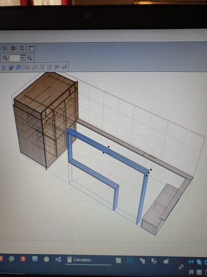This screenshot has width=207, height=277.
Task: Click the zoom percentage input box
Action: (x=15, y=58)
